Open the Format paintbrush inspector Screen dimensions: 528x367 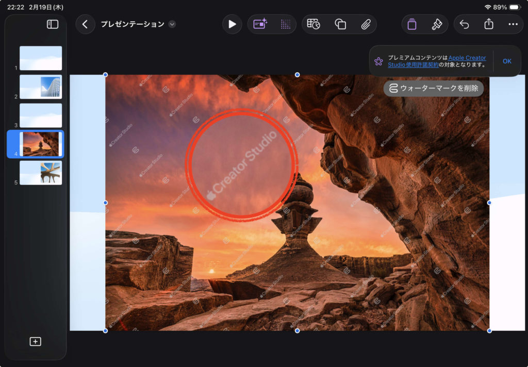(x=436, y=24)
